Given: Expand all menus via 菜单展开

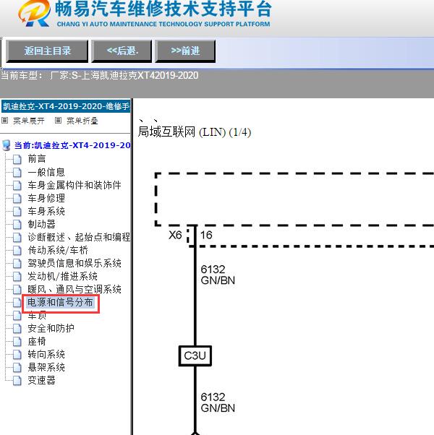Looking at the screenshot, I should [29, 121].
